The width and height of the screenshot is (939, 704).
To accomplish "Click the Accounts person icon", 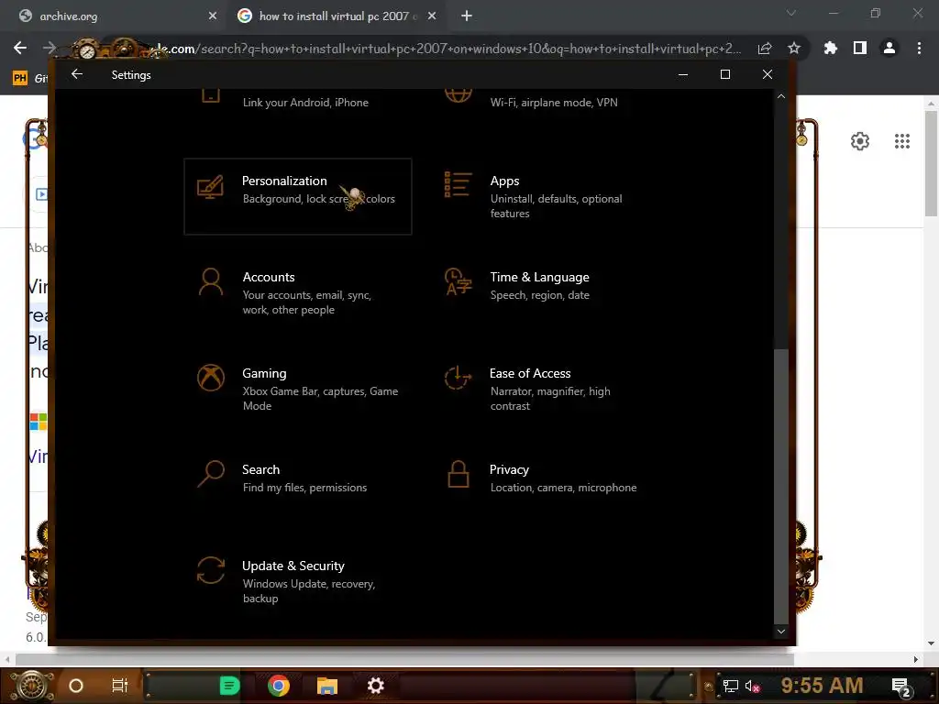I will pos(210,282).
